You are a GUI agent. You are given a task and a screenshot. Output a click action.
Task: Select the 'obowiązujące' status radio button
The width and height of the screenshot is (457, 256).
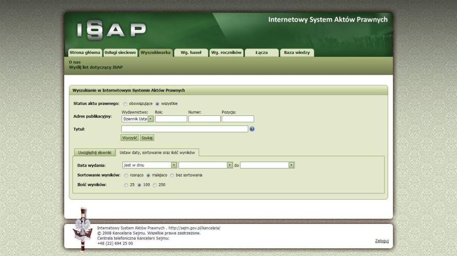(x=125, y=104)
